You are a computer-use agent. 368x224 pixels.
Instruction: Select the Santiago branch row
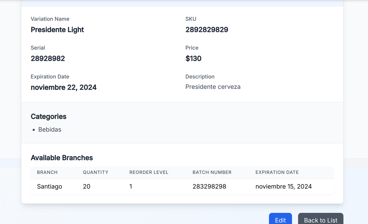[x=50, y=187]
